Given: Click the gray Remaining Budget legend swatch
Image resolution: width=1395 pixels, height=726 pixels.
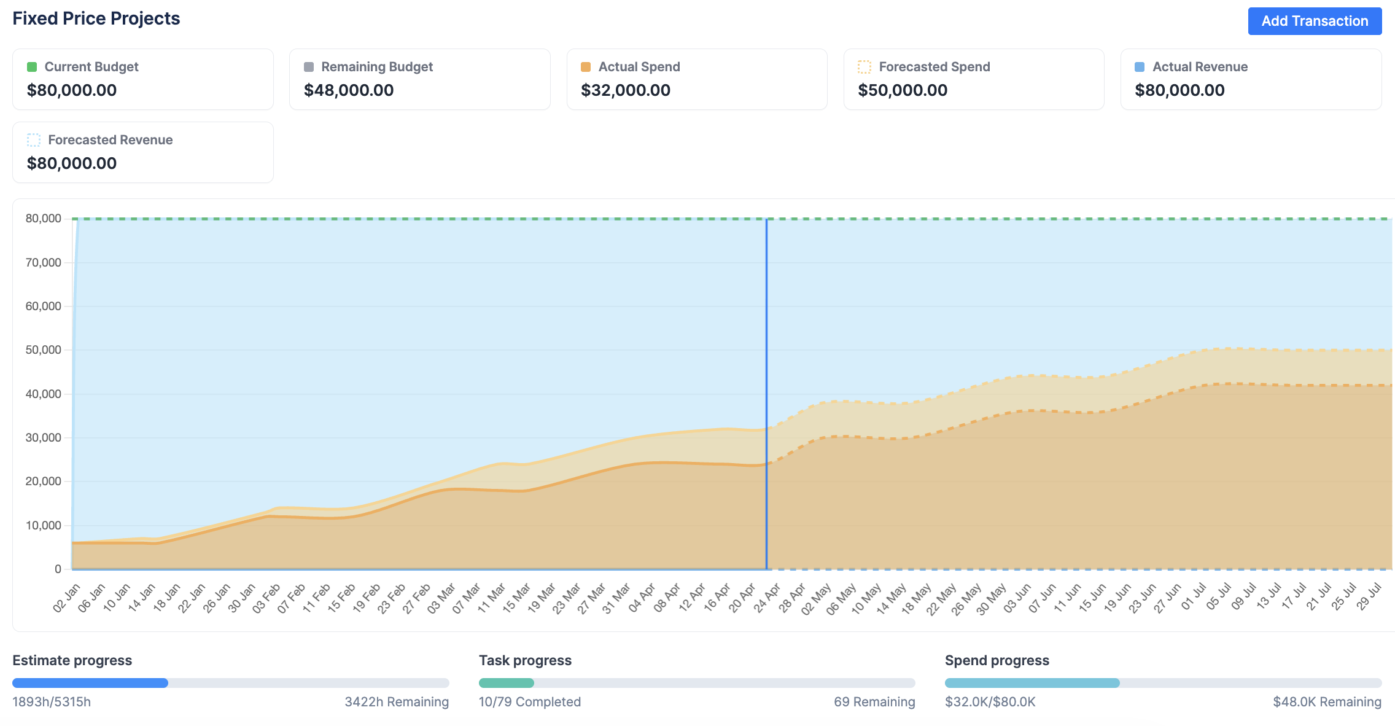Looking at the screenshot, I should pyautogui.click(x=309, y=67).
